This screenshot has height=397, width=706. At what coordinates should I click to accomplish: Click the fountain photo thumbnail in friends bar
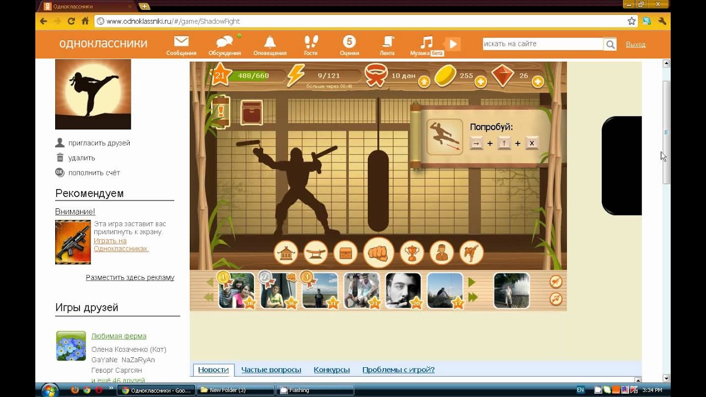(x=511, y=291)
